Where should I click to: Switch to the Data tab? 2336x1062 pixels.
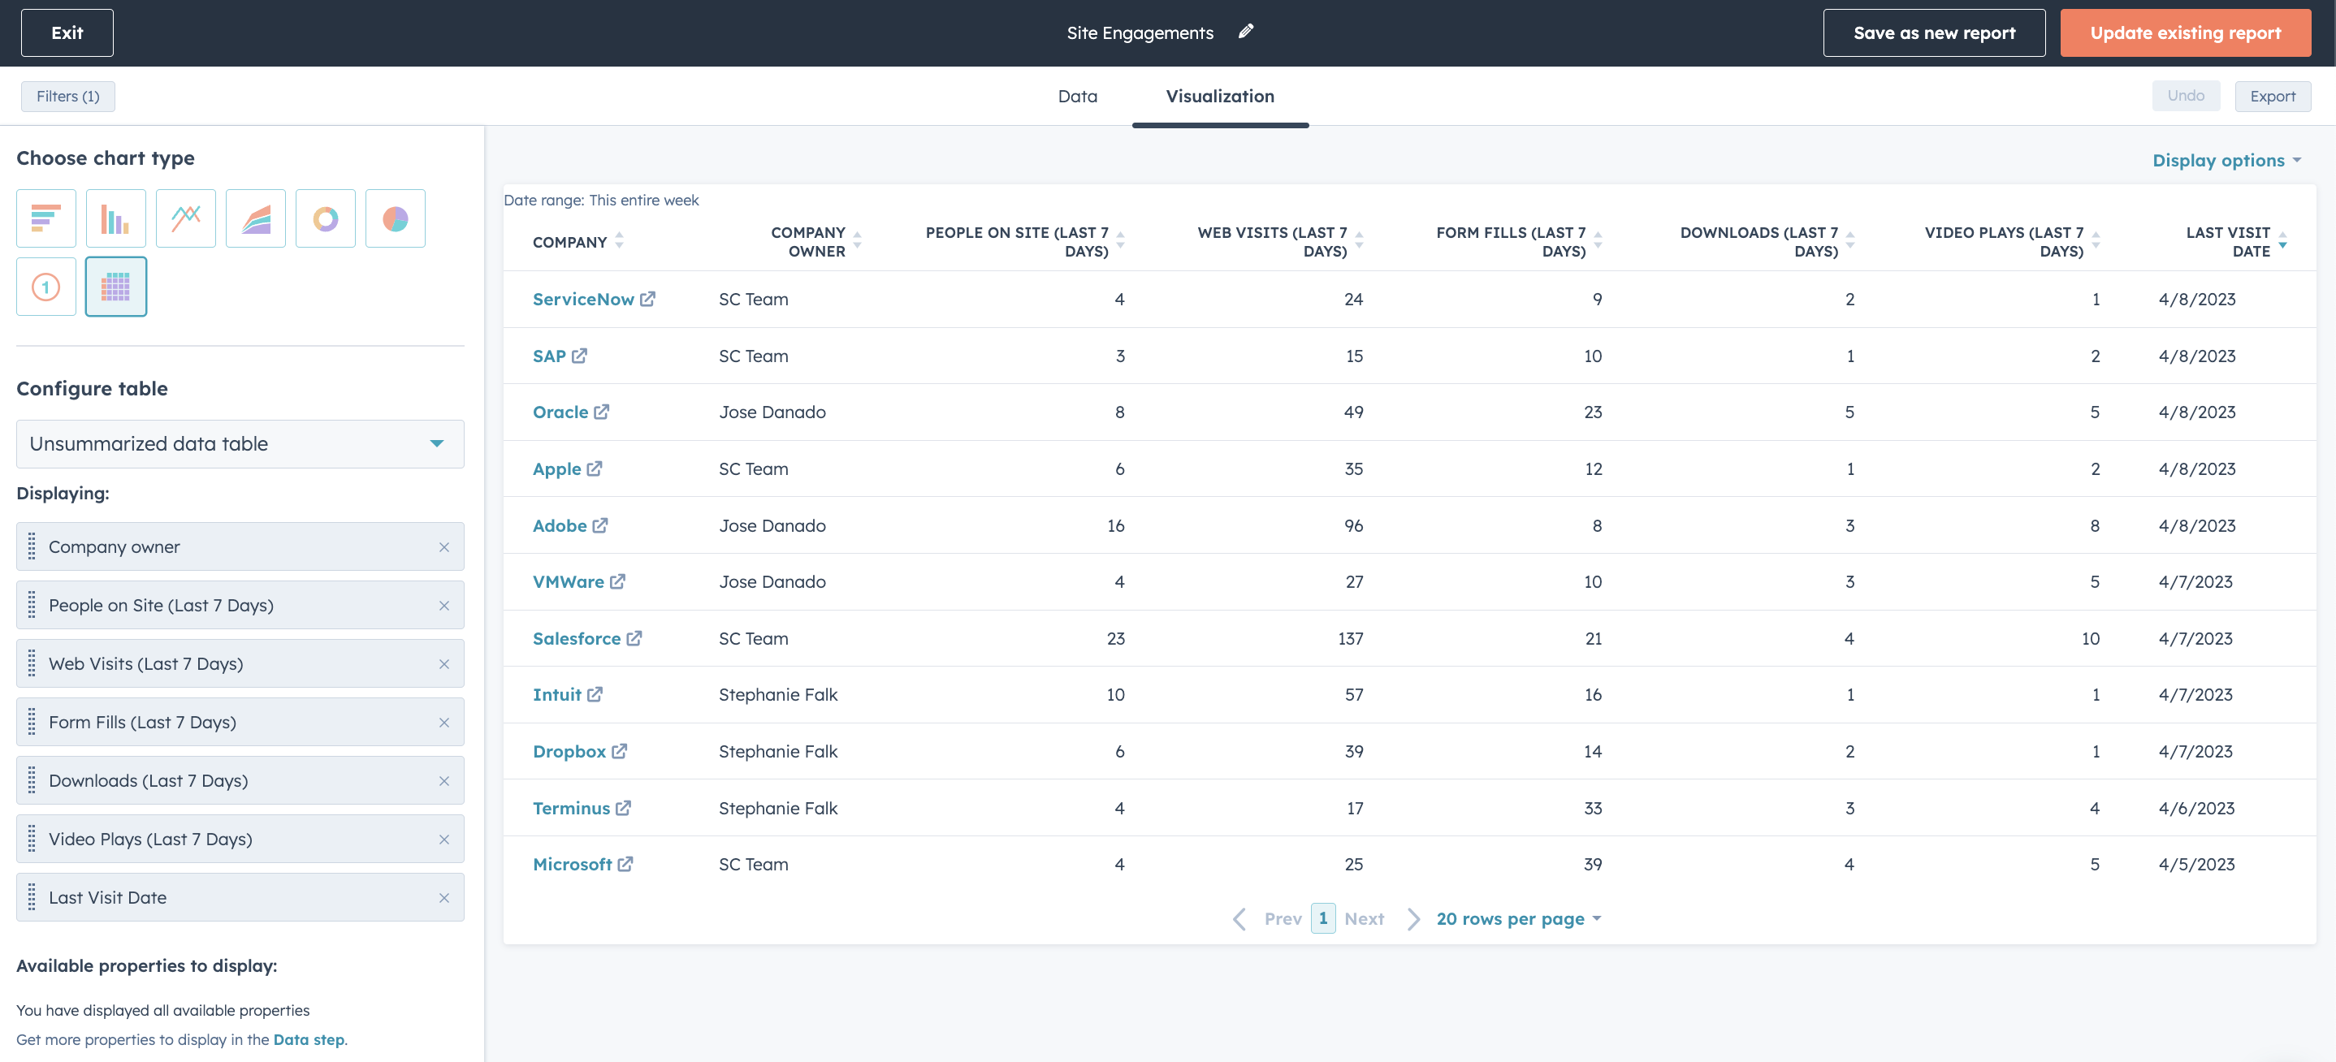tap(1077, 96)
